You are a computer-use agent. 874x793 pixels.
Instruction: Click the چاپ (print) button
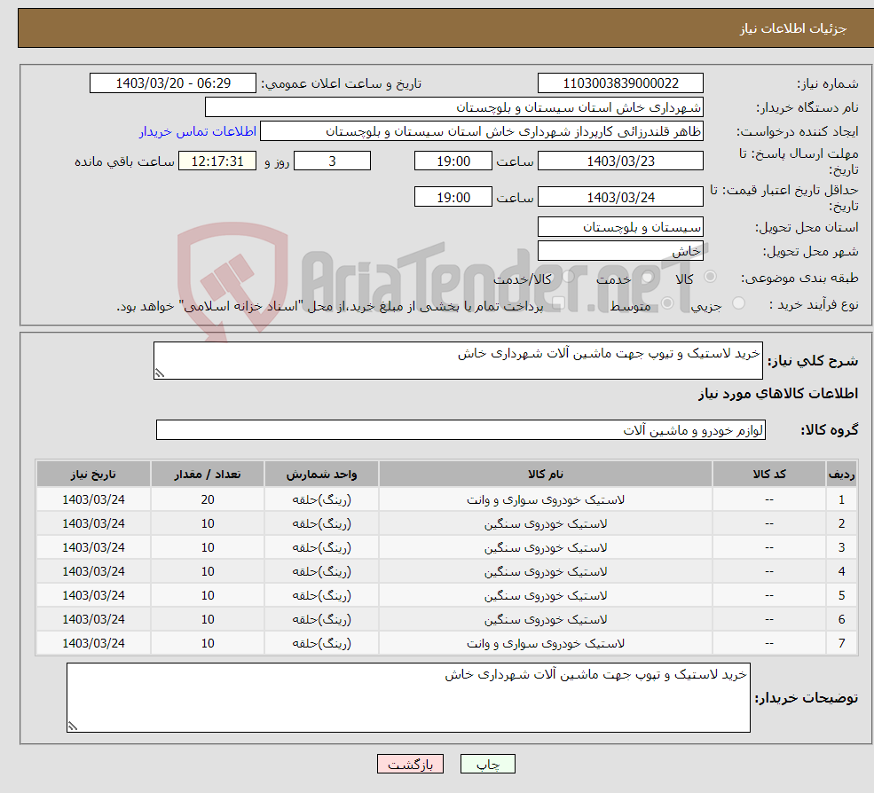click(x=488, y=764)
